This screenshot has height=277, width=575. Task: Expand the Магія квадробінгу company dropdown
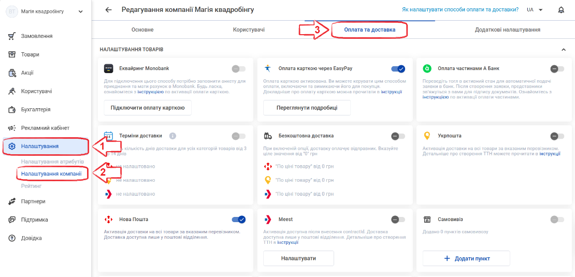tap(81, 12)
